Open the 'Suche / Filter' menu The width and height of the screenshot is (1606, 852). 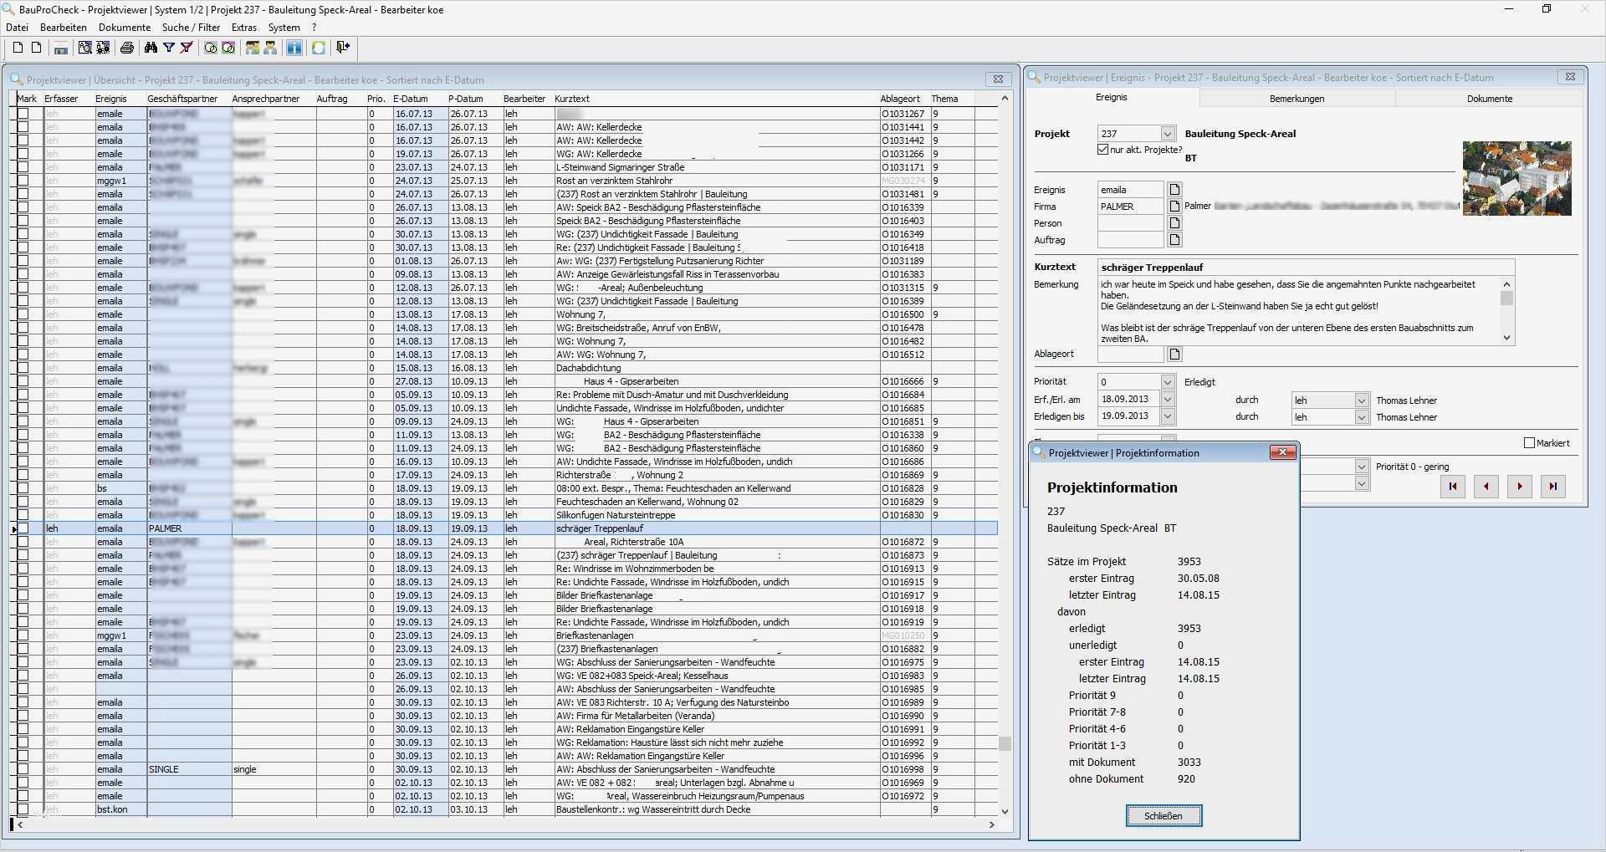click(191, 28)
